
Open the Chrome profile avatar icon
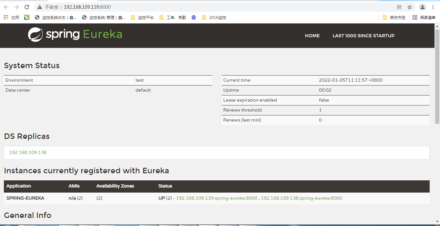(423, 7)
